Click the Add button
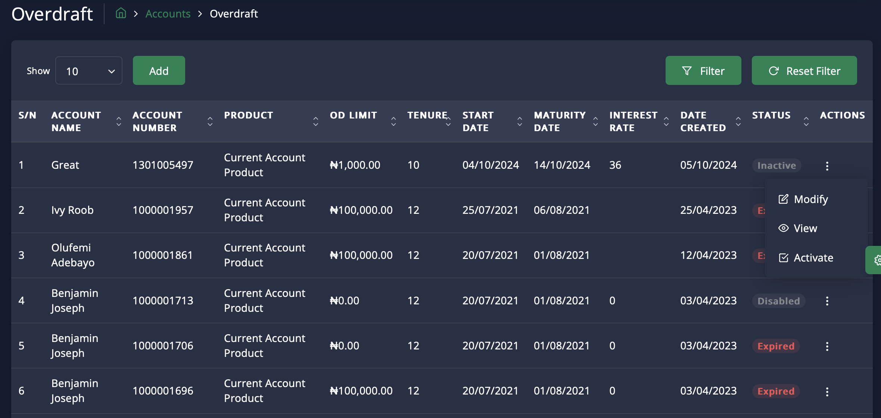881x418 pixels. [x=159, y=71]
